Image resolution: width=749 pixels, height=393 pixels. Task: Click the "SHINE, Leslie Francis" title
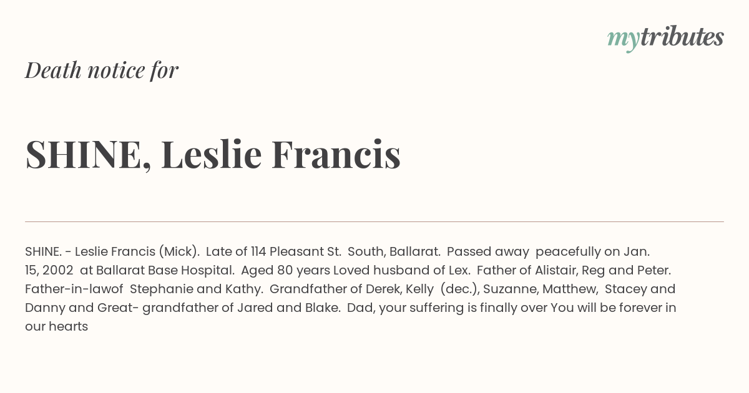click(213, 155)
